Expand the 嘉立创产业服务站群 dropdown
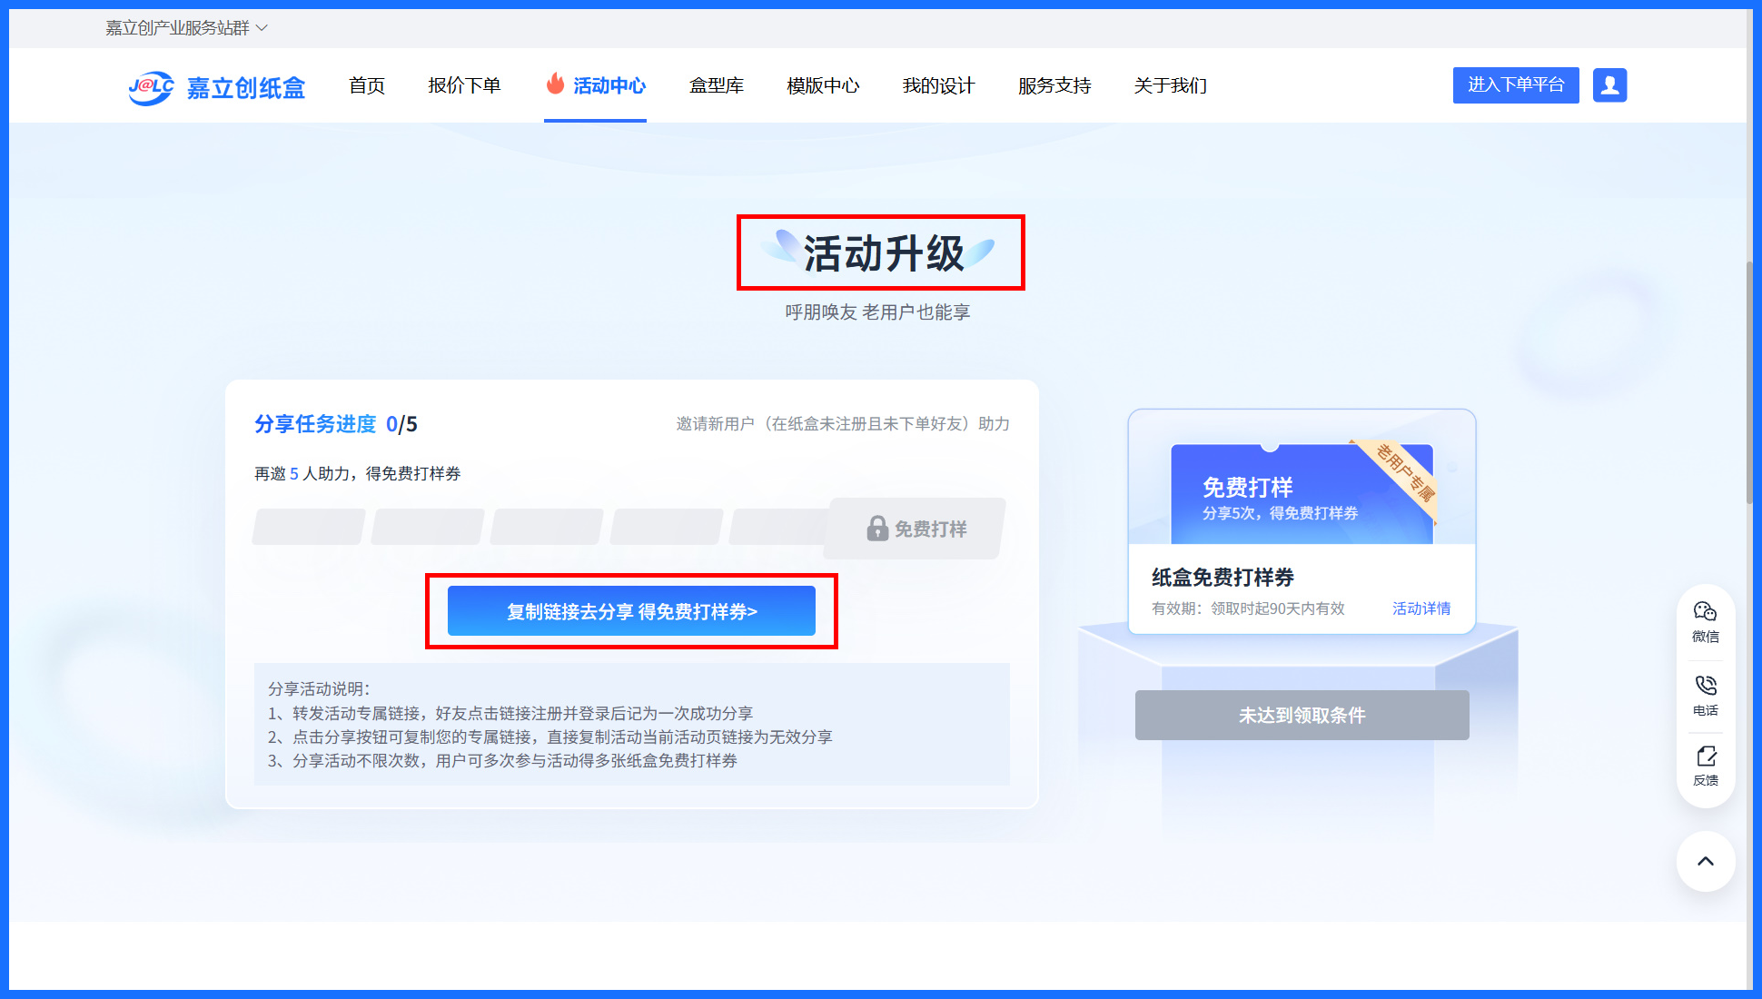The height and width of the screenshot is (999, 1762). tap(186, 28)
